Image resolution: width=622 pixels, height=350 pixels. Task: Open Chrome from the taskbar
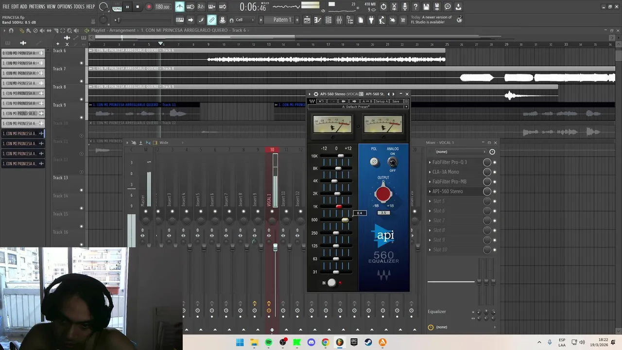click(325, 342)
